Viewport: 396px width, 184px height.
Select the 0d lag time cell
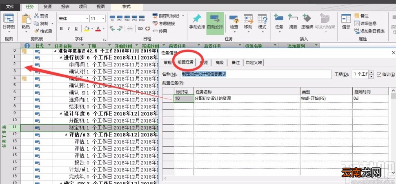pos(371,99)
